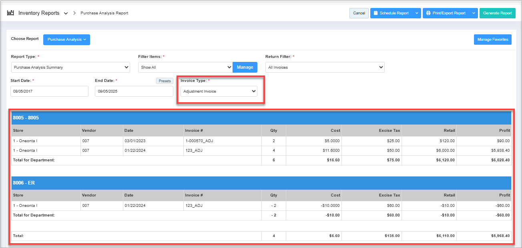
Task: Click the Inventory Reports warehouse icon
Action: pyautogui.click(x=10, y=13)
